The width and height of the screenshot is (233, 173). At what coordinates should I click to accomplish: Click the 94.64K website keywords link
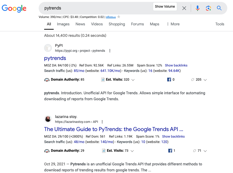(174, 71)
